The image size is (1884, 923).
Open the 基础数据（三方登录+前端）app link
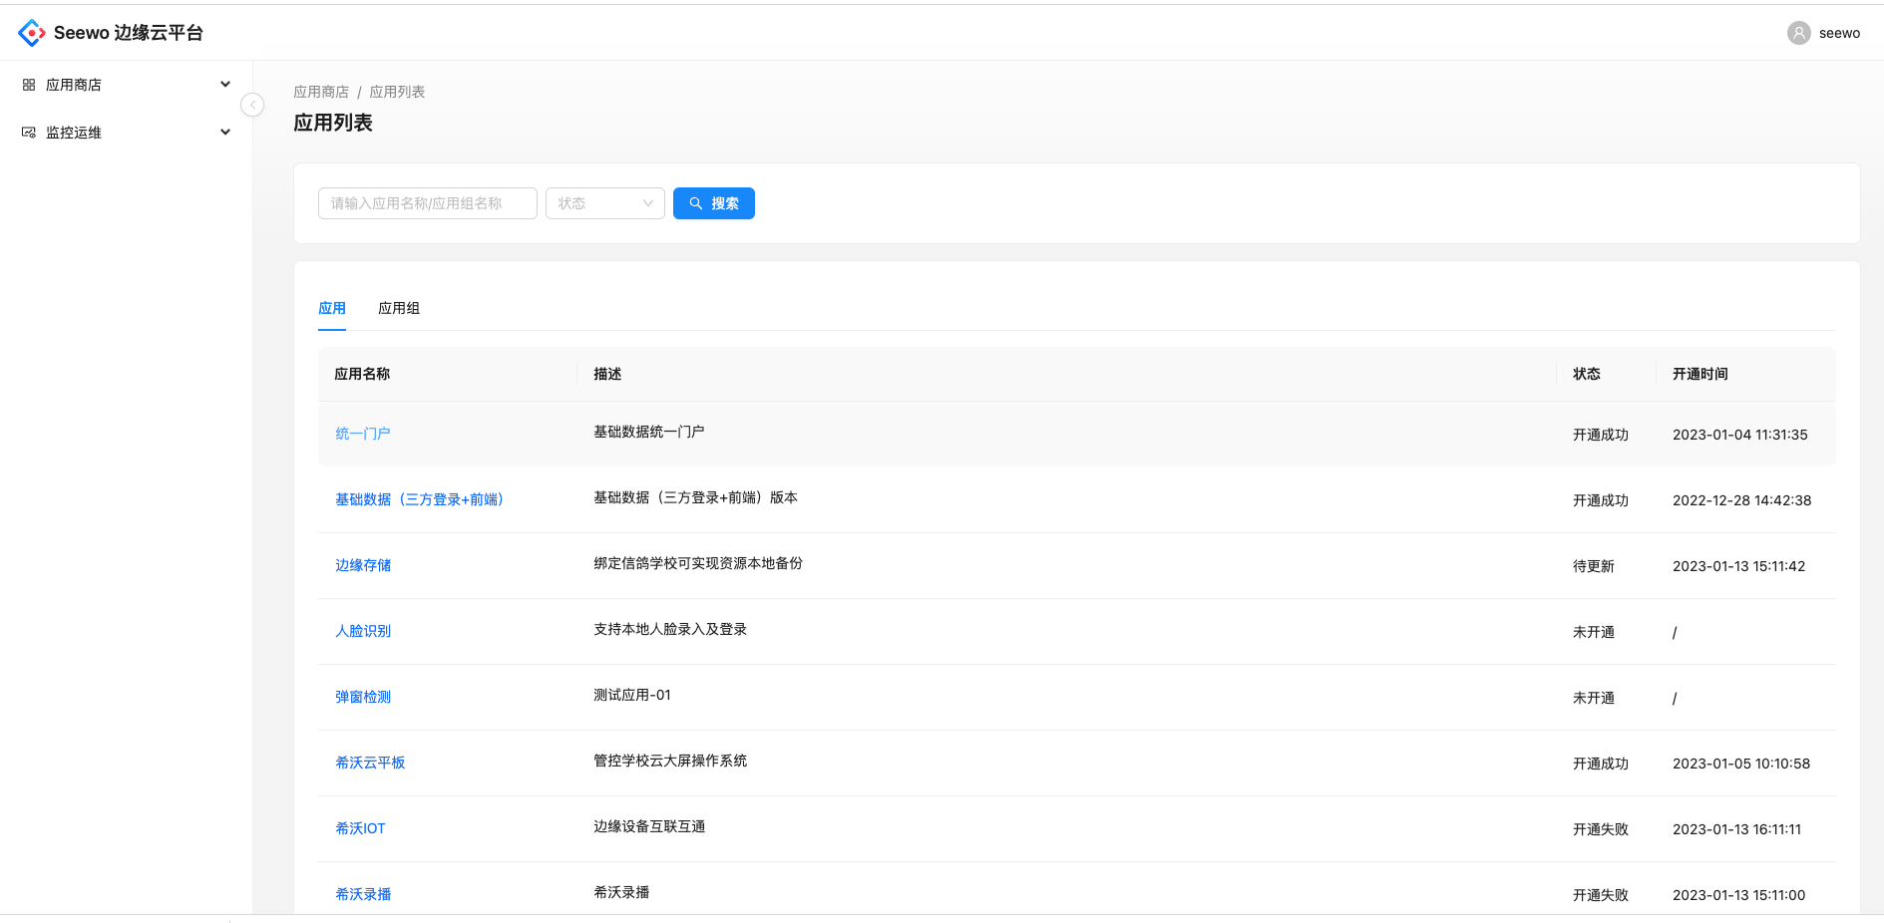coord(419,499)
